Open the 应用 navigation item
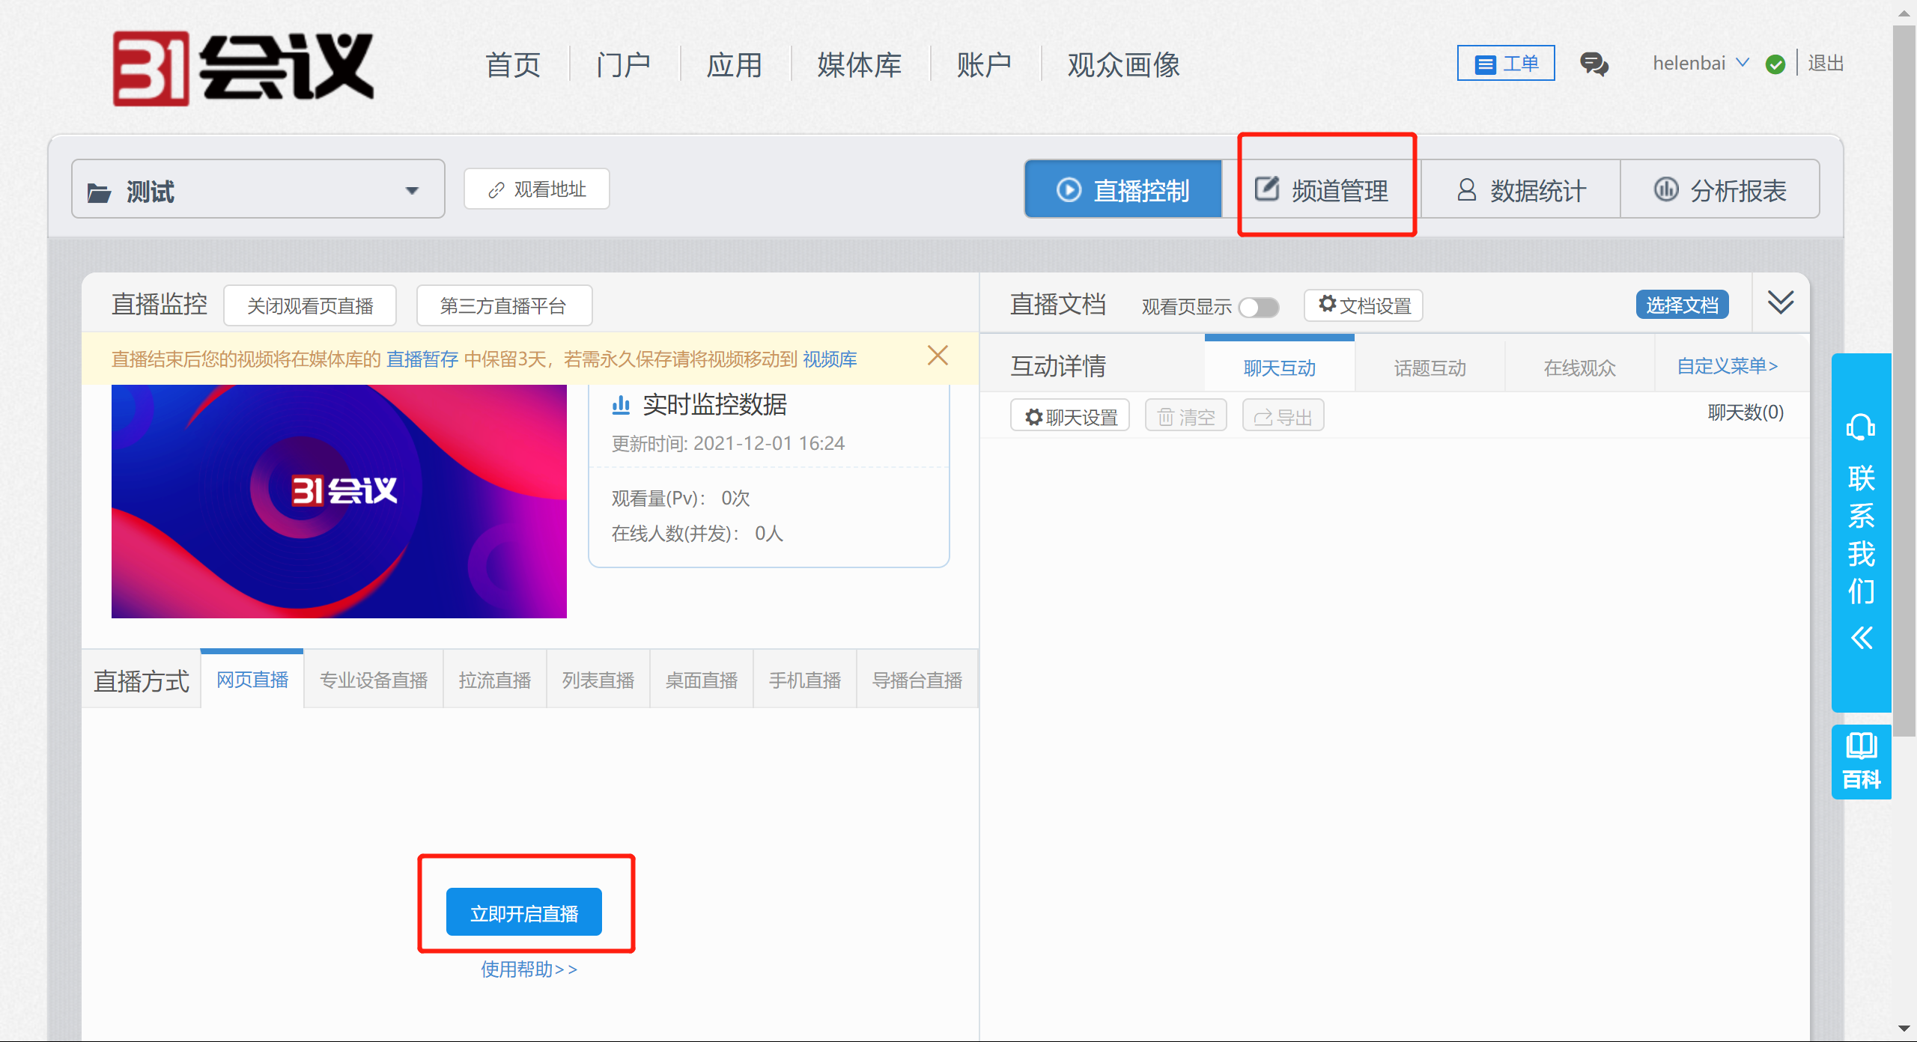Image resolution: width=1917 pixels, height=1042 pixels. tap(735, 65)
